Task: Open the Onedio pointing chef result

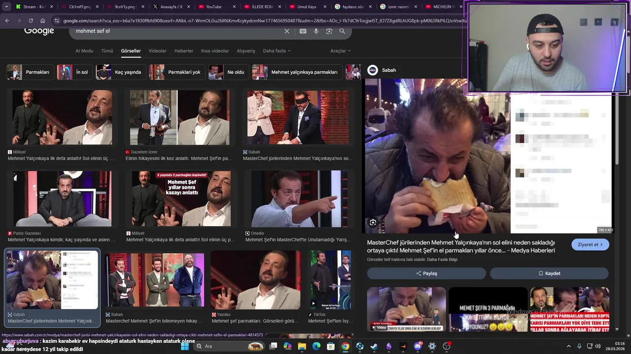Action: tap(299, 199)
